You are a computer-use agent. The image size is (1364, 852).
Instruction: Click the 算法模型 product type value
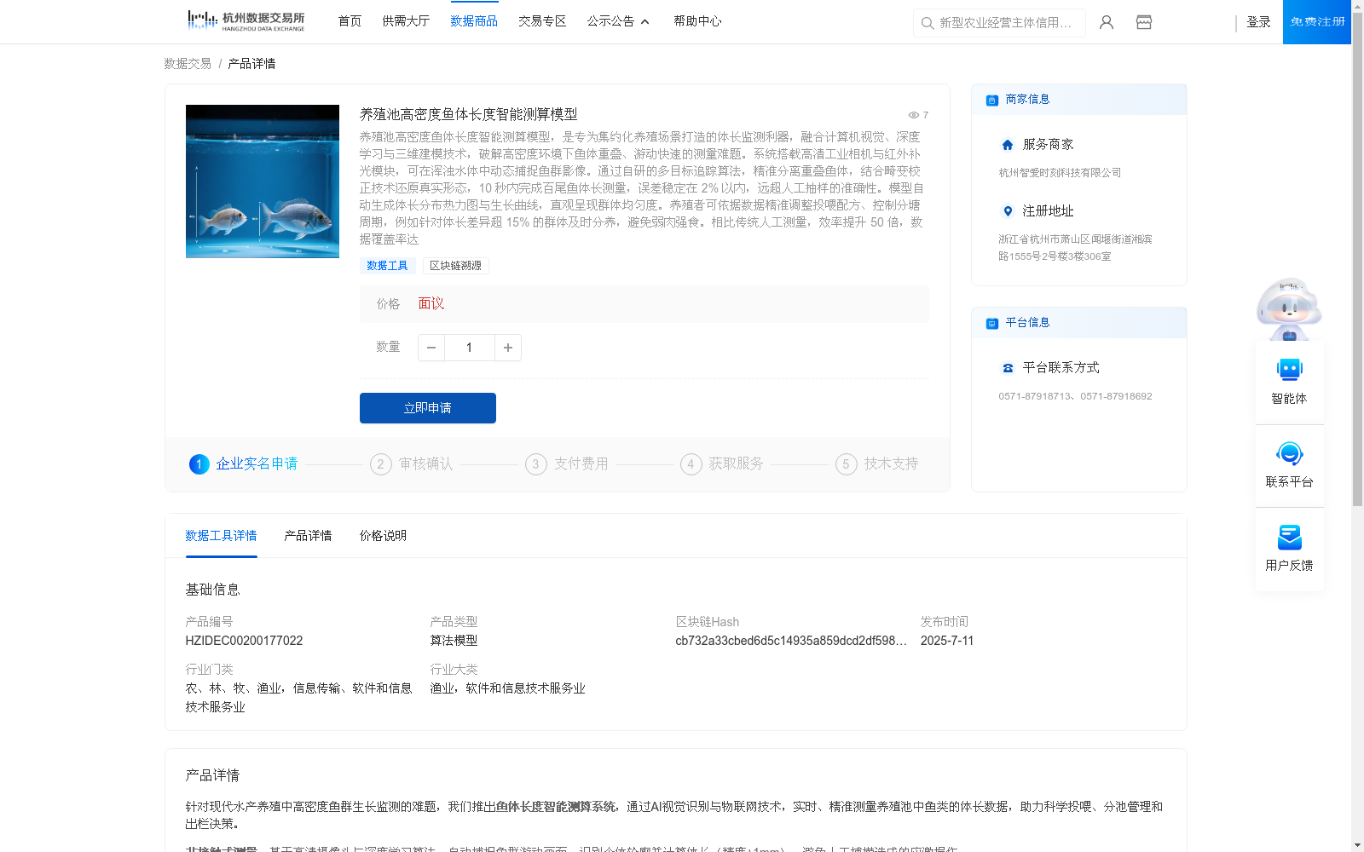(454, 641)
